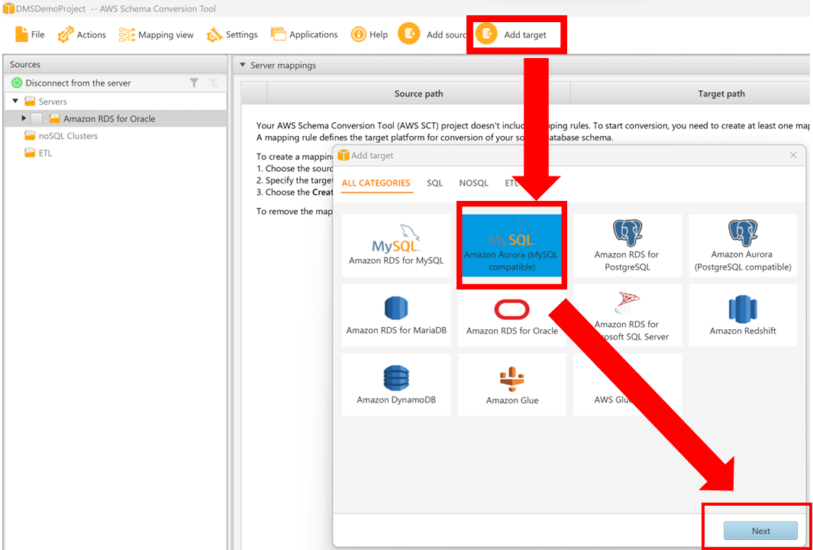The width and height of the screenshot is (813, 550).
Task: Choose Amazon RDS for PostgreSQL target
Action: tap(627, 245)
